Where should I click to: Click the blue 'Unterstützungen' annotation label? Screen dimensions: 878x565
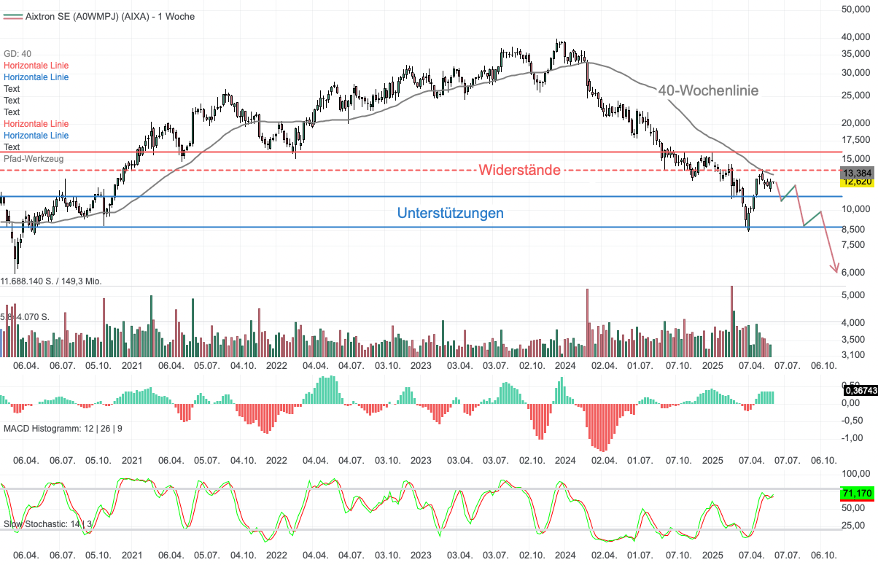tap(451, 214)
